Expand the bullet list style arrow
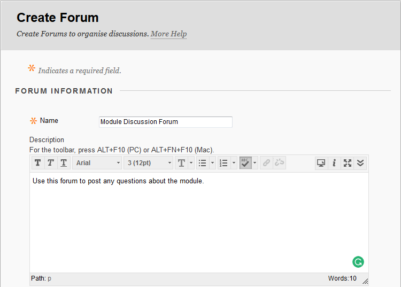Image resolution: width=401 pixels, height=287 pixels. click(x=213, y=163)
